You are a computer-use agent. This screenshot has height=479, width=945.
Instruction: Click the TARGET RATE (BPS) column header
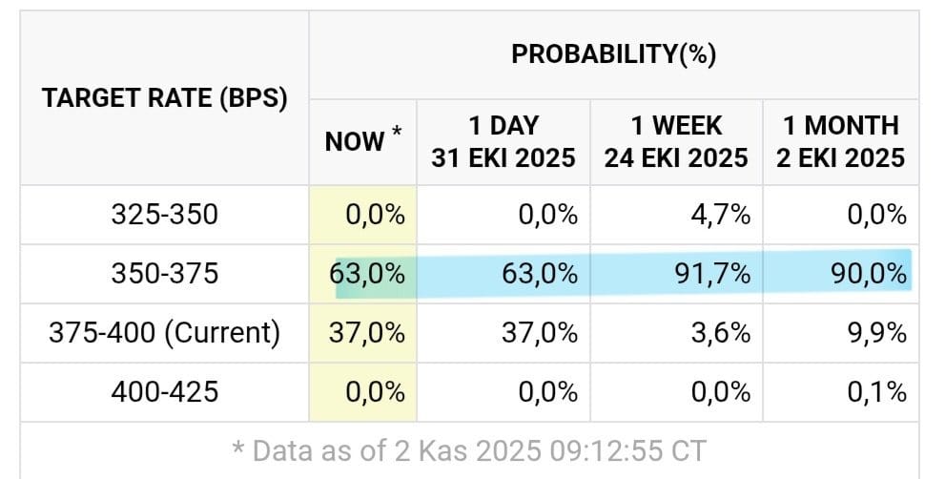point(164,98)
